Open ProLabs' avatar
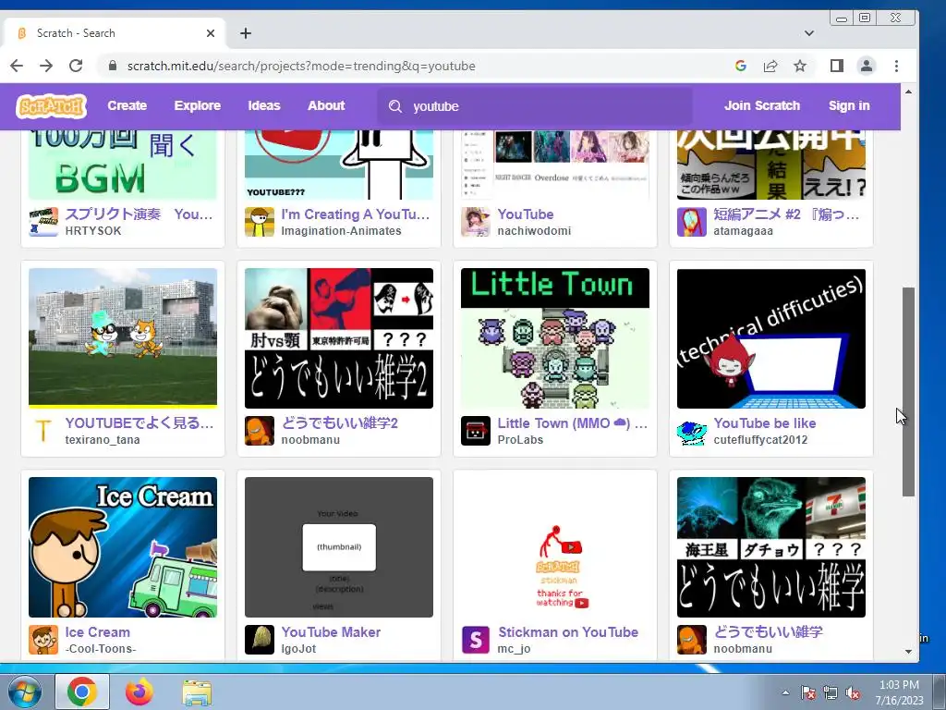The height and width of the screenshot is (710, 946). click(476, 431)
